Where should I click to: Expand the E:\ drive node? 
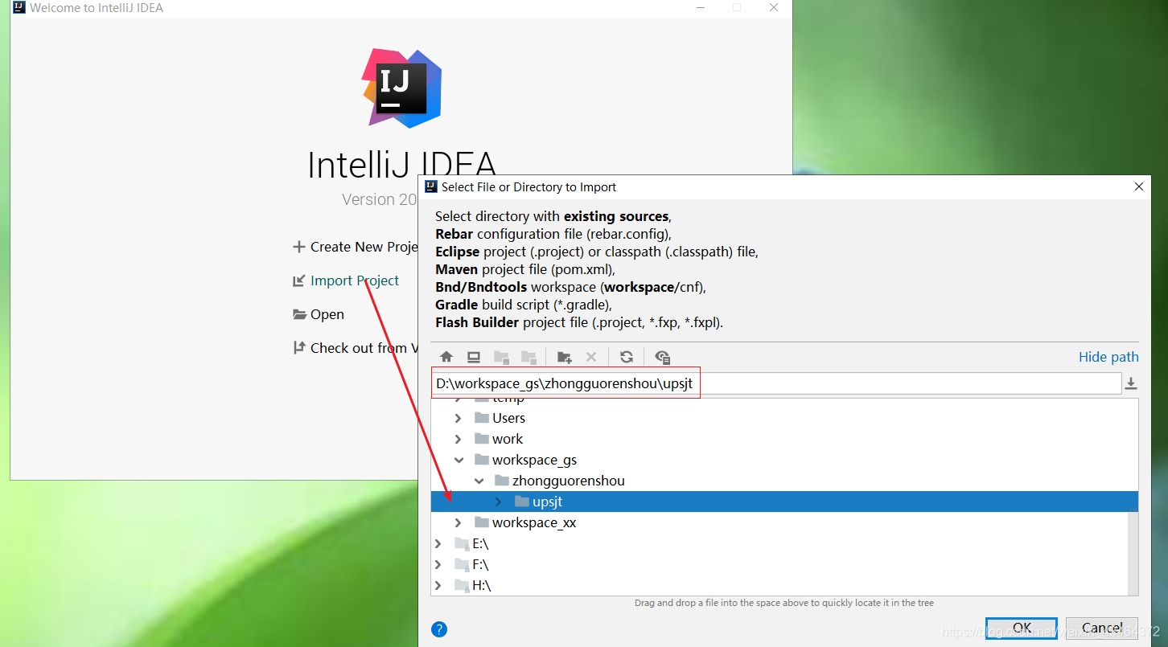pos(438,543)
